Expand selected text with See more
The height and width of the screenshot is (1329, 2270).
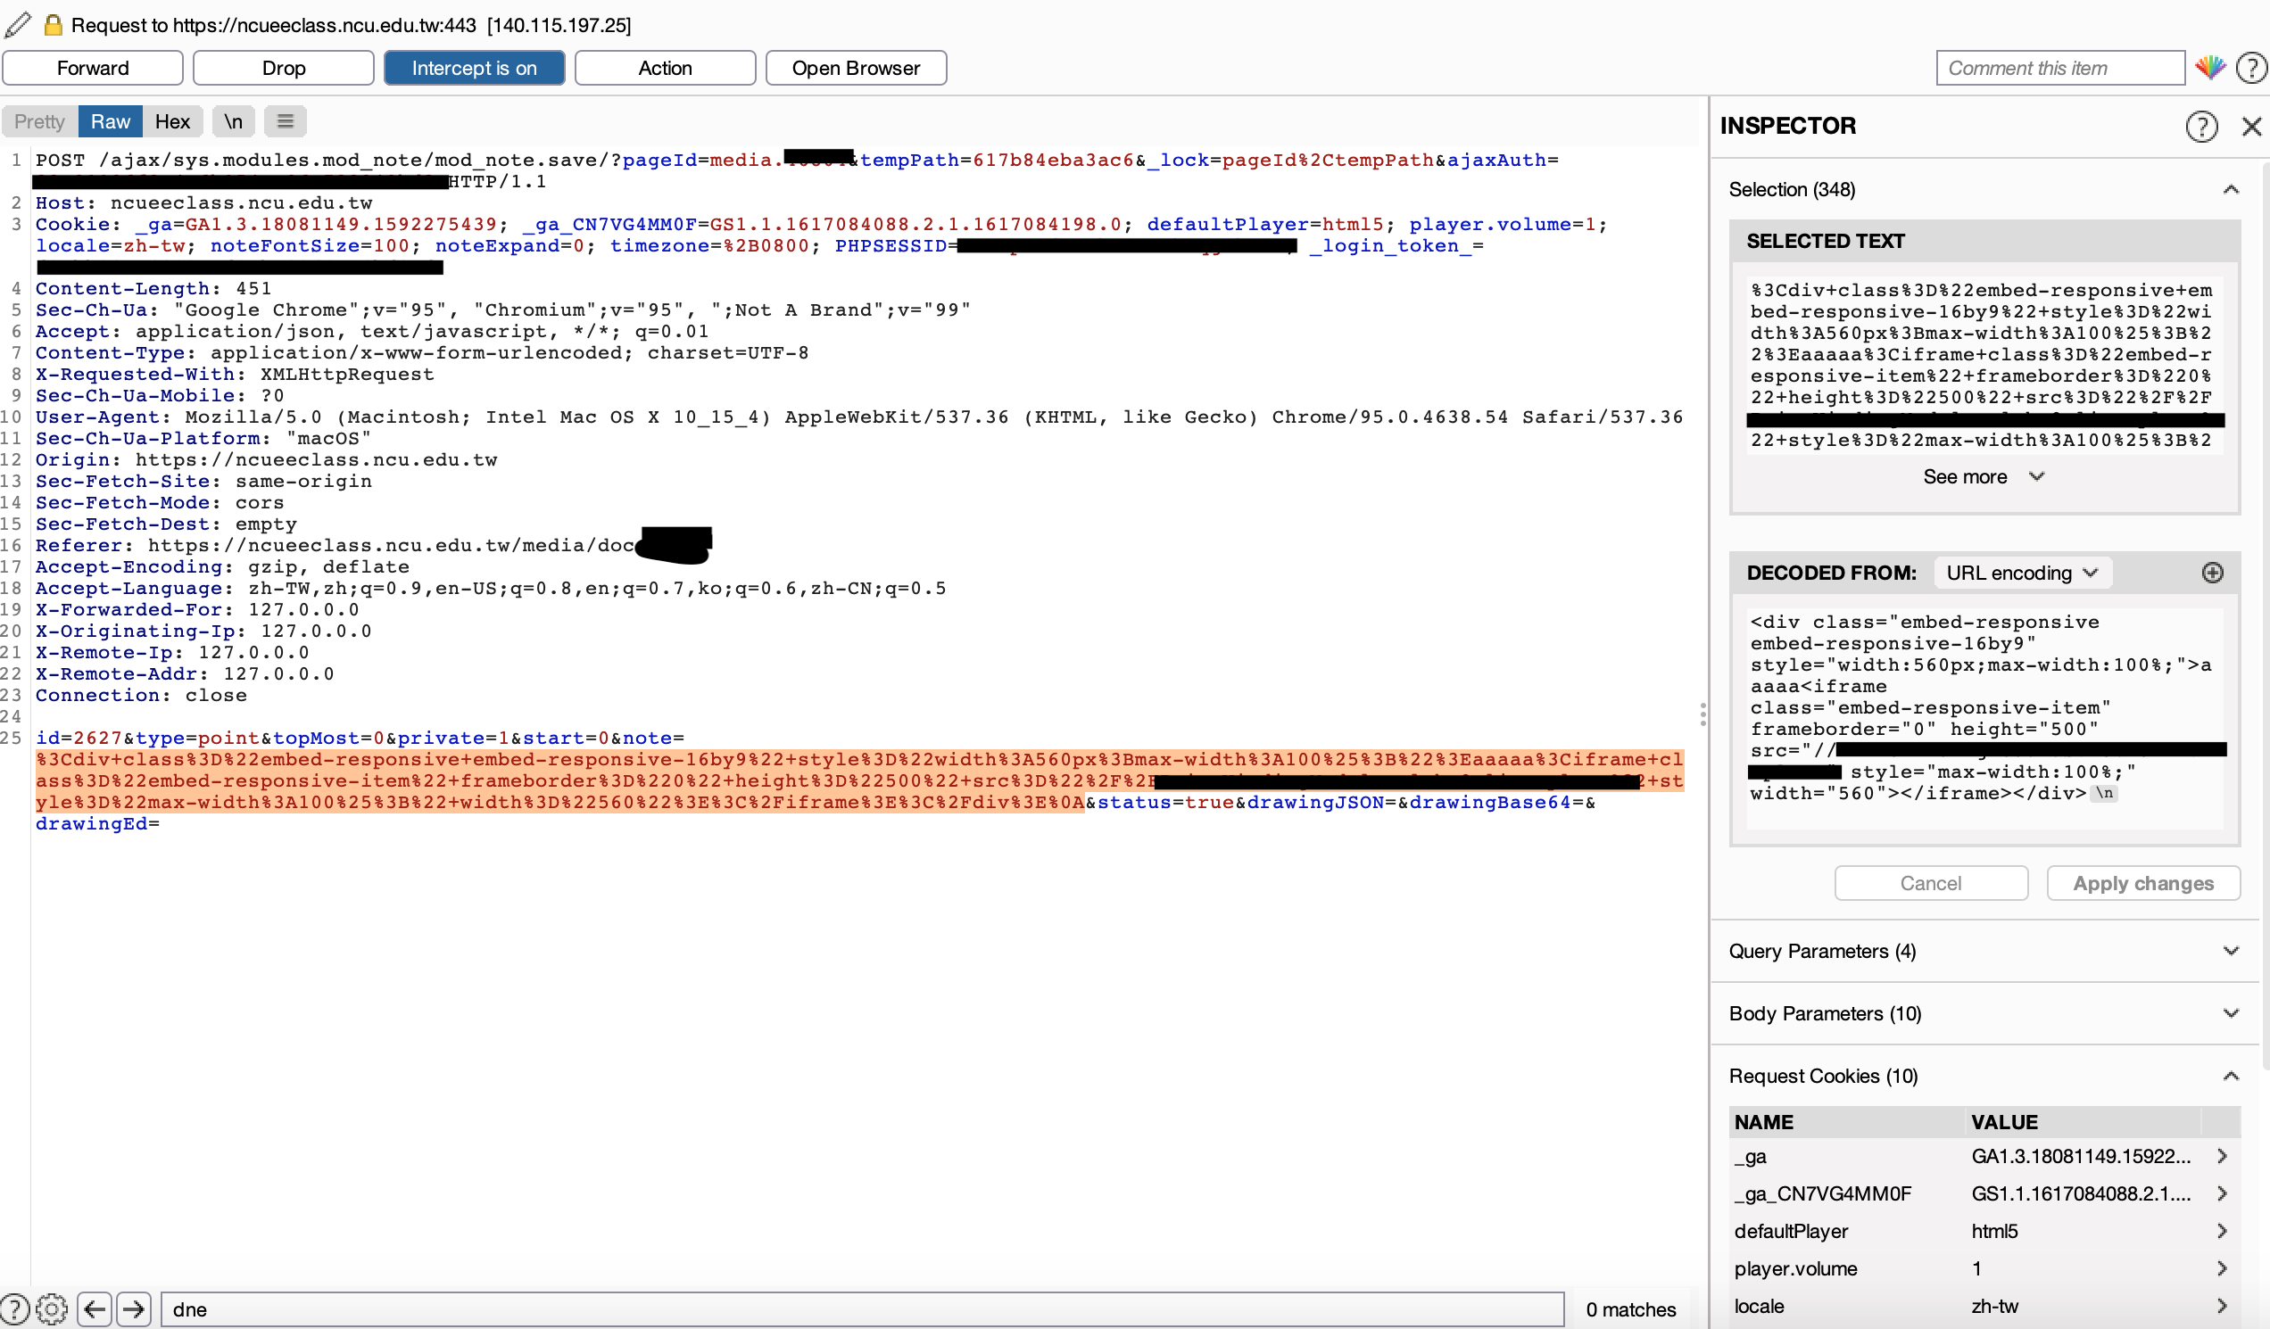click(x=1983, y=476)
